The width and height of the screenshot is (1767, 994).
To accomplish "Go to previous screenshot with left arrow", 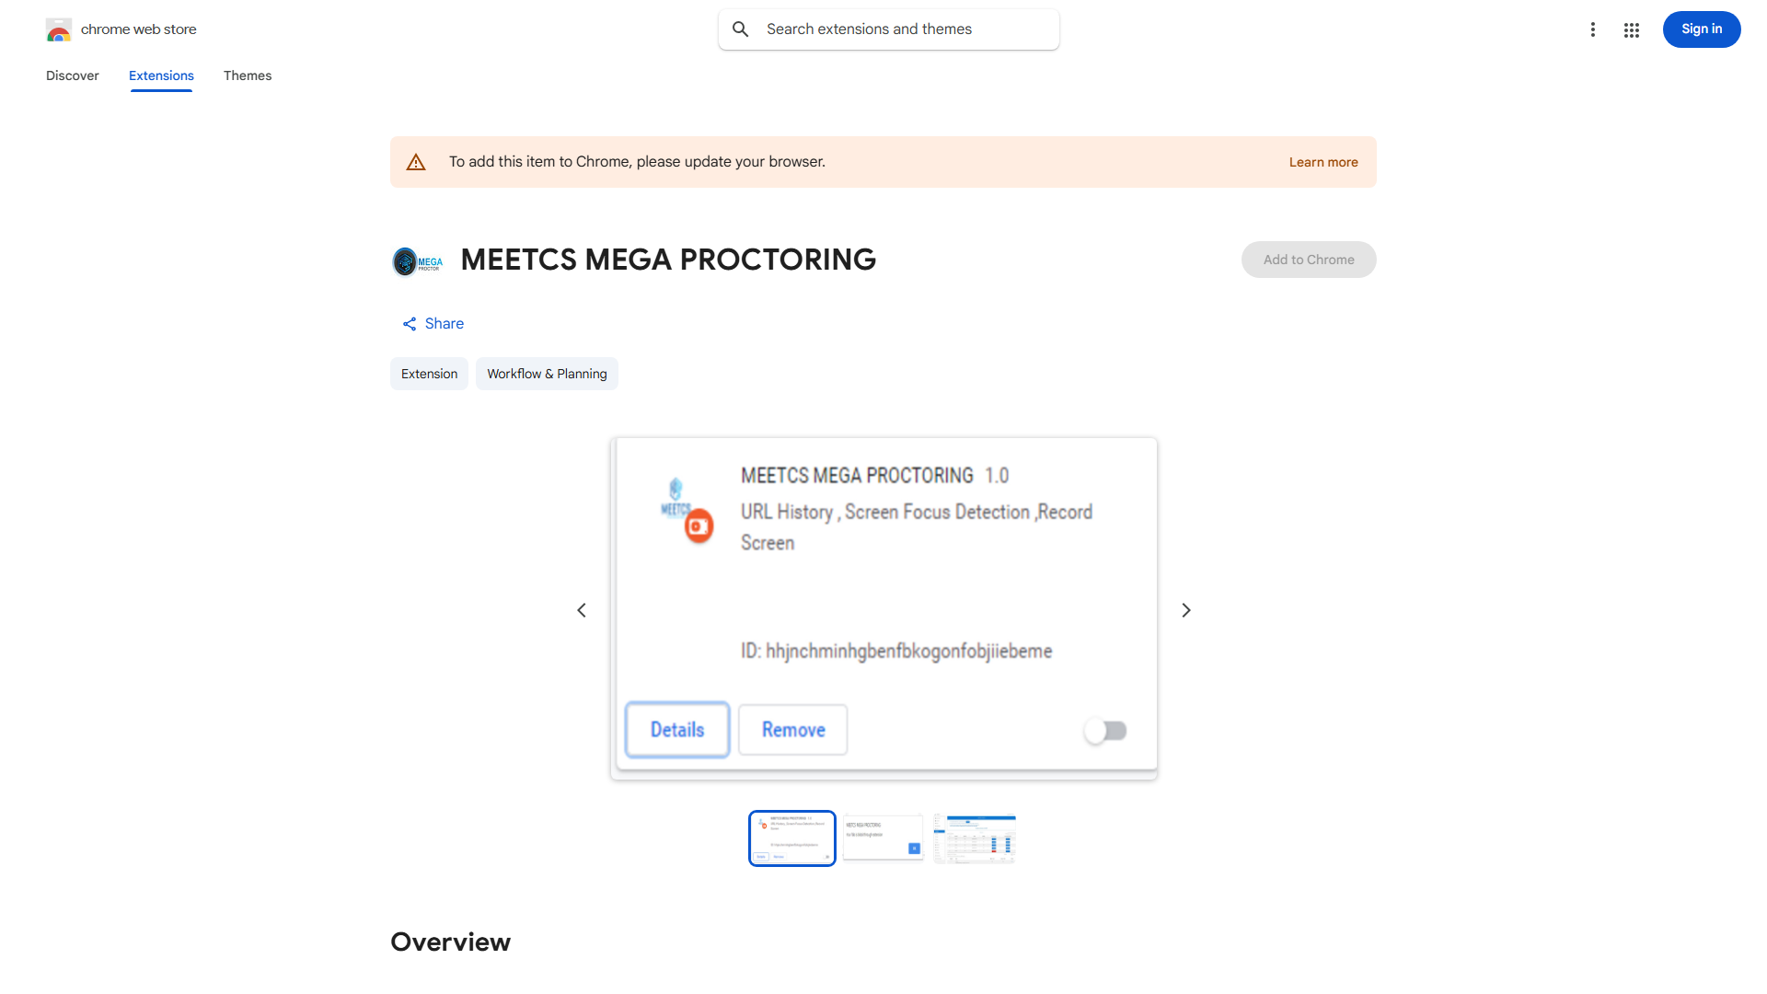I will click(582, 610).
